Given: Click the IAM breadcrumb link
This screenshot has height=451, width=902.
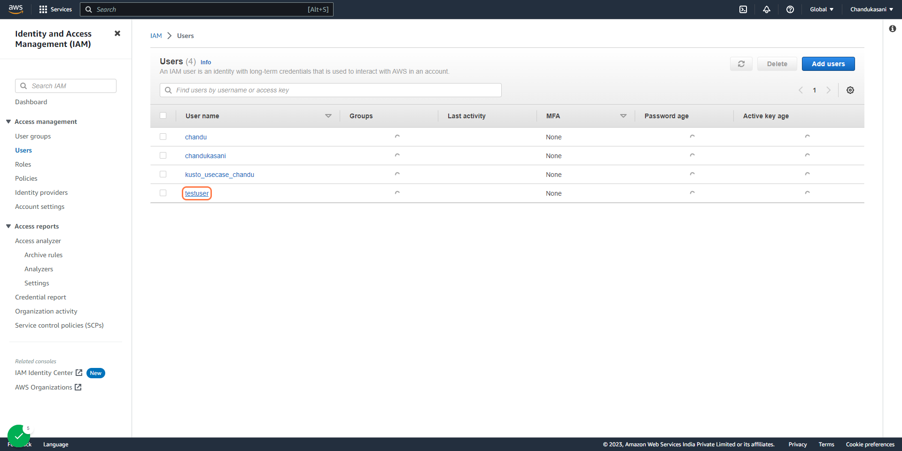Looking at the screenshot, I should pos(156,36).
